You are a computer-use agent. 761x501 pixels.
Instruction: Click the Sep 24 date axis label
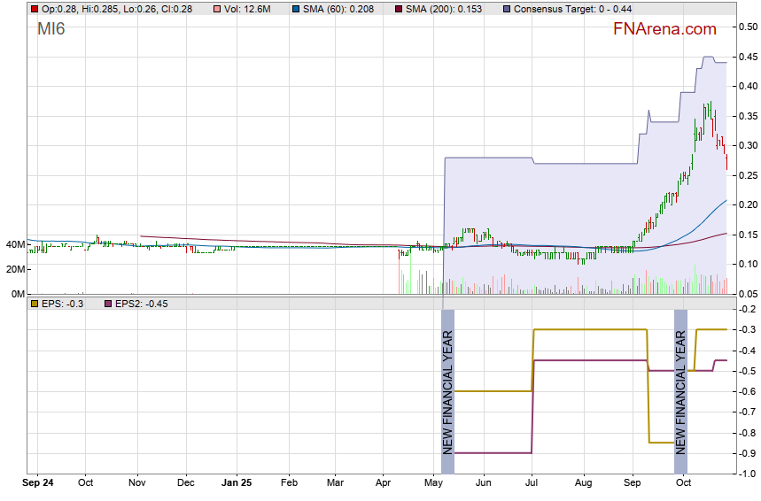37,484
